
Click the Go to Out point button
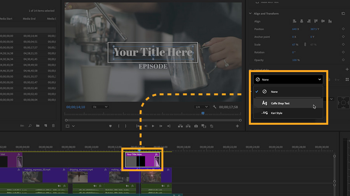point(168,126)
